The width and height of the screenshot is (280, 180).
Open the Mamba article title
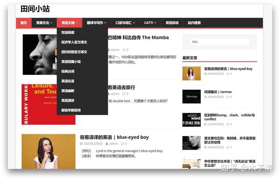coord(139,37)
